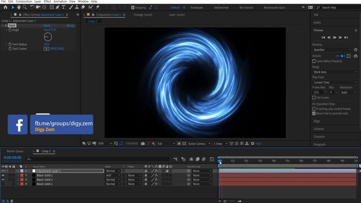Open the Effect menu

(47, 2)
